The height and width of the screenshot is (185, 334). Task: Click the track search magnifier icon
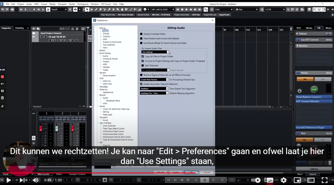83,29
